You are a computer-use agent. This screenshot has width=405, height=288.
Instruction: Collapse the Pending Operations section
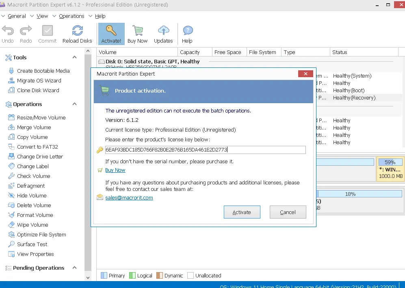coord(74,268)
